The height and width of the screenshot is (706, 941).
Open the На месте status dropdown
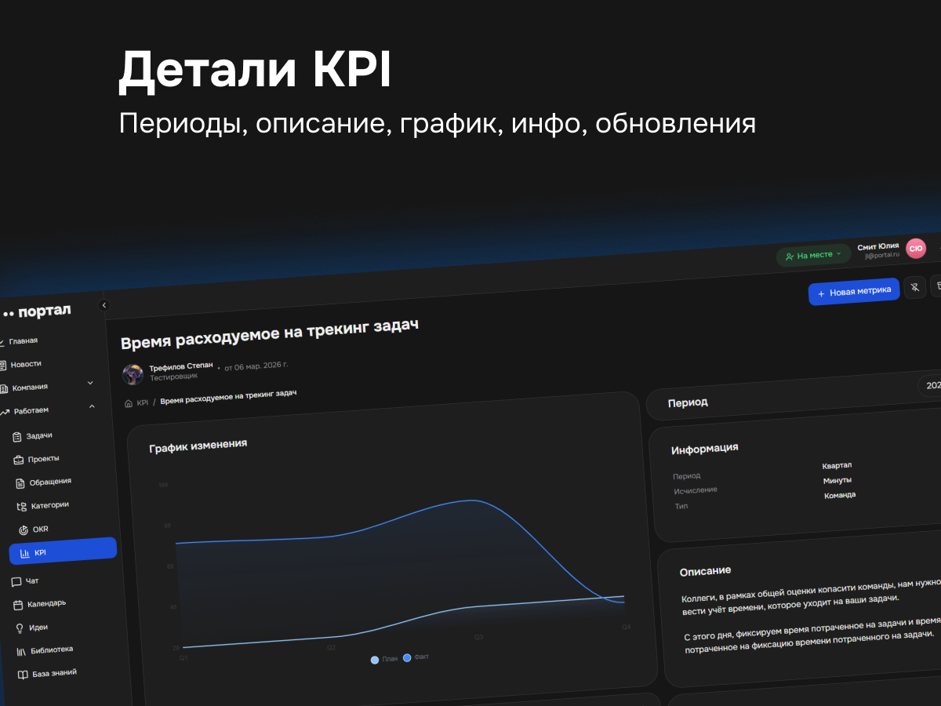[x=813, y=255]
